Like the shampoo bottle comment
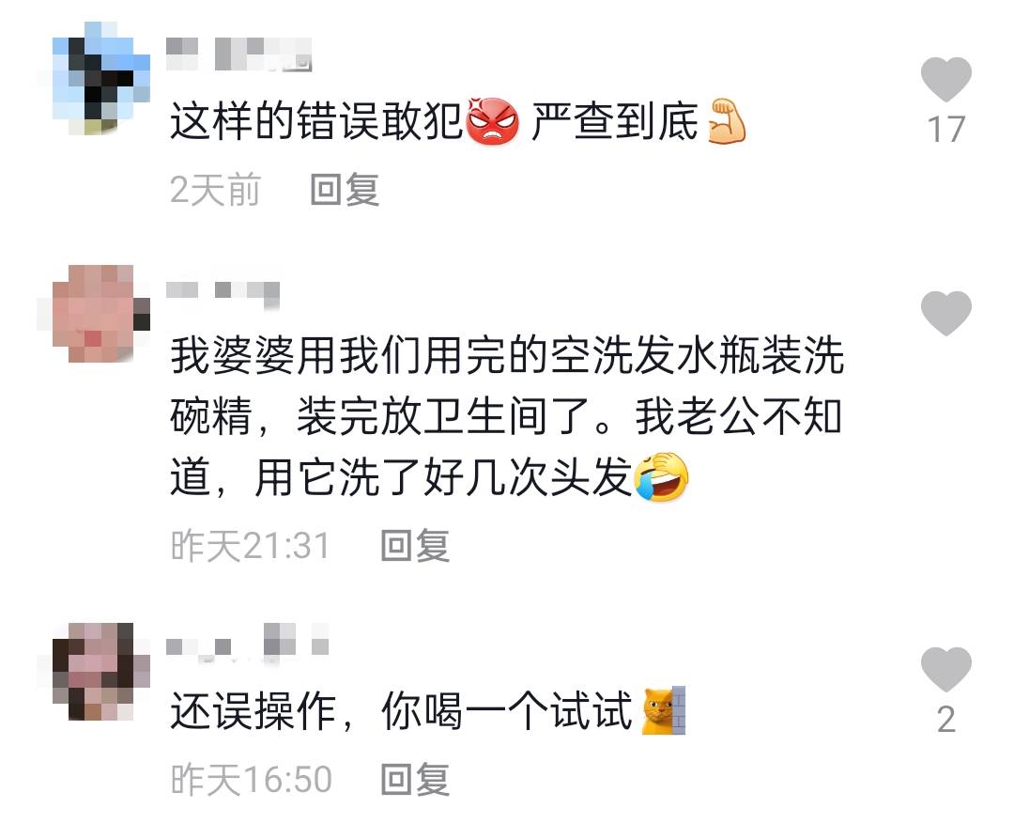The image size is (1014, 823). tap(945, 313)
